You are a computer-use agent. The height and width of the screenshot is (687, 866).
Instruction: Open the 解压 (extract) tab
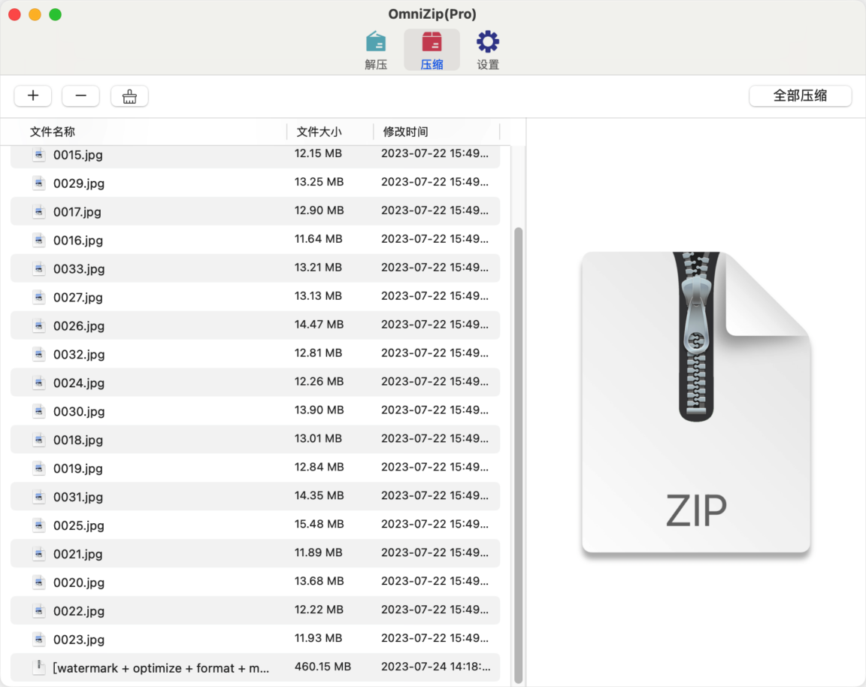tap(376, 50)
